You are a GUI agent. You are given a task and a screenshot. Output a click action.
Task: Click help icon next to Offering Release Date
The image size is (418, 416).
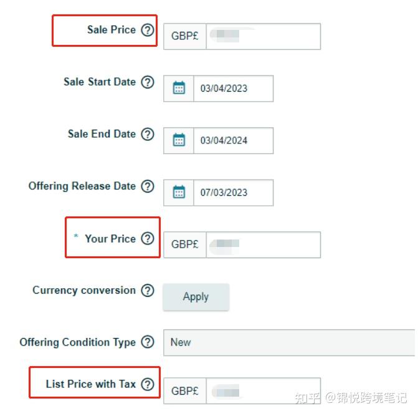pyautogui.click(x=147, y=186)
